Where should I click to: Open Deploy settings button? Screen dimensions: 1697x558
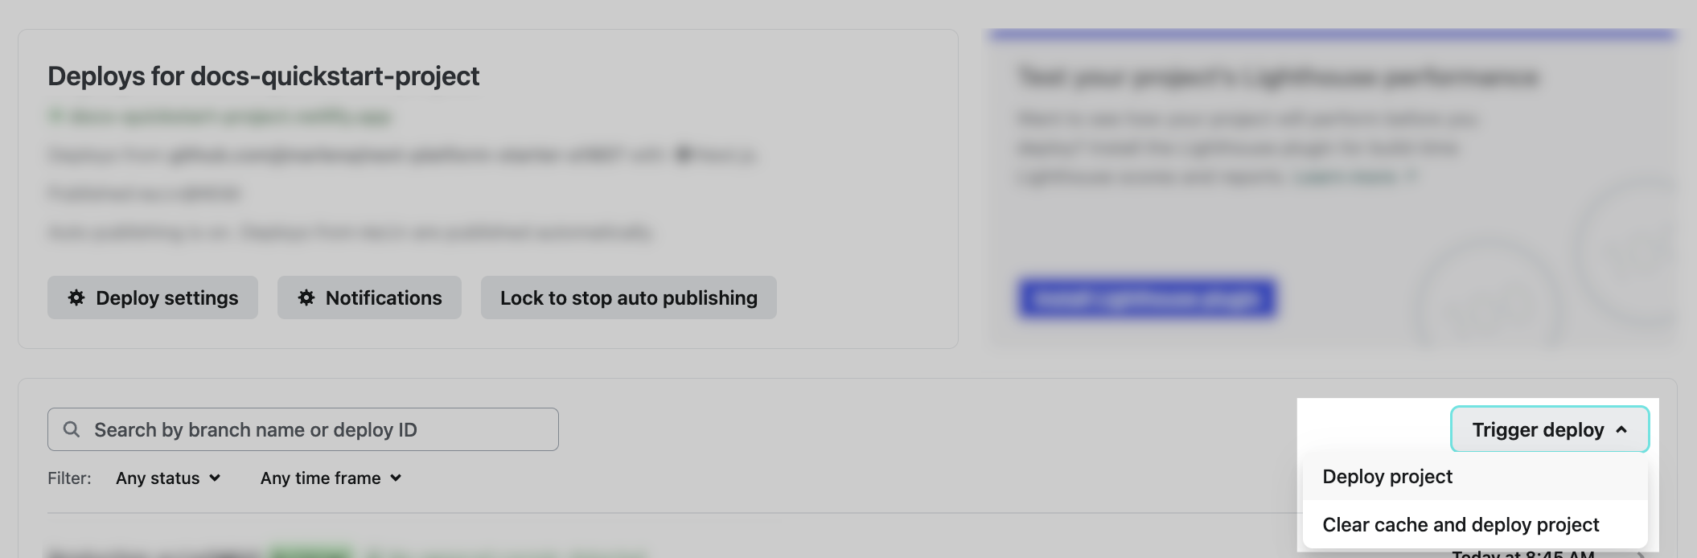pyautogui.click(x=153, y=297)
